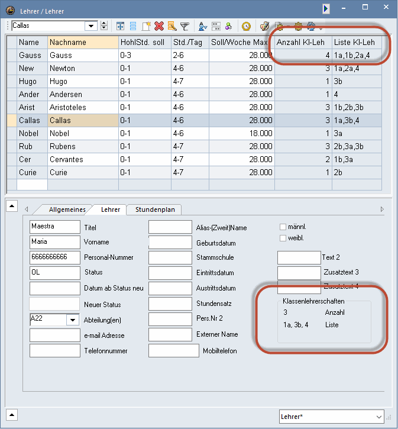Click the field content xx icon

coord(216,26)
